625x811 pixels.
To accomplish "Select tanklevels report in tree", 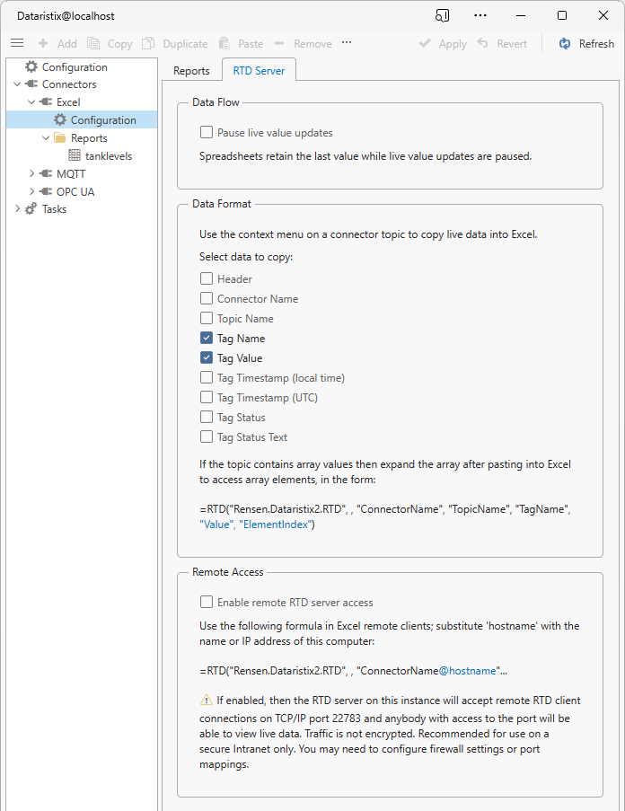I will coord(109,155).
